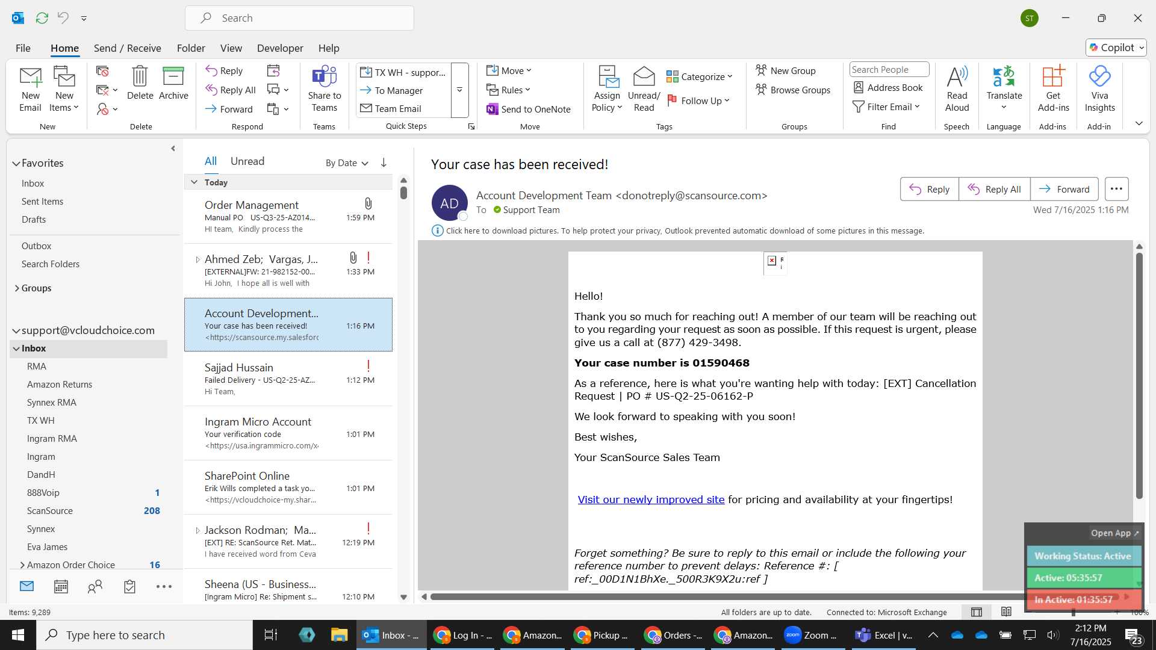Screen dimensions: 1156x650
Task: Collapse the Today message group
Action: (194, 182)
